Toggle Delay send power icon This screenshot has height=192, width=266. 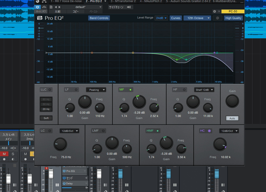coord(64,184)
